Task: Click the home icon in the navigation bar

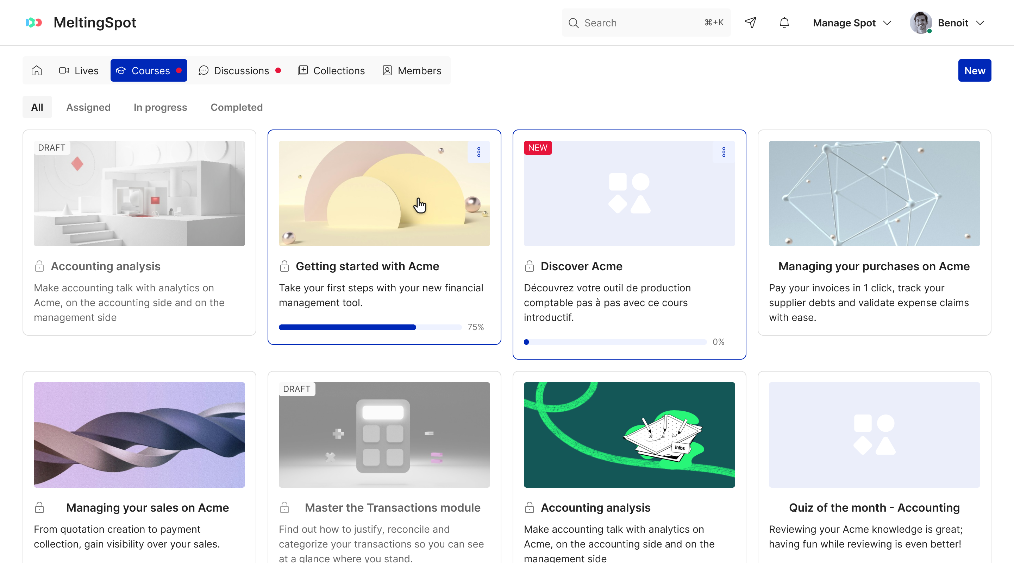Action: (36, 70)
